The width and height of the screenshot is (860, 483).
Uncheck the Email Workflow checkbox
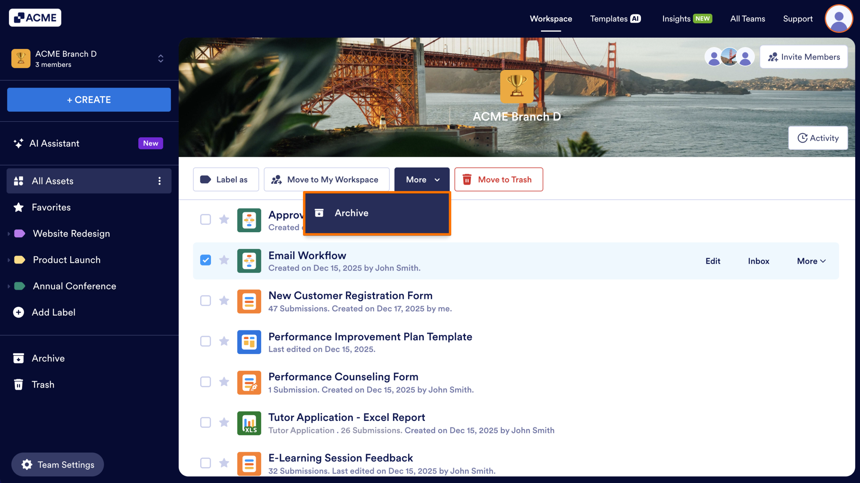tap(205, 260)
